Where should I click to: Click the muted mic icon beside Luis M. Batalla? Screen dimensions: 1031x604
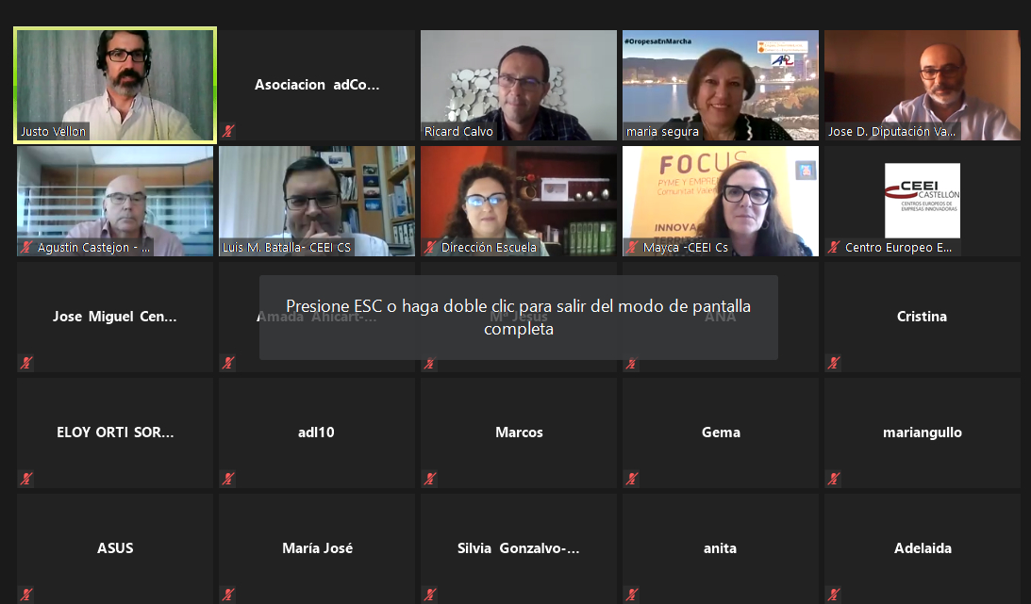pyautogui.click(x=228, y=248)
